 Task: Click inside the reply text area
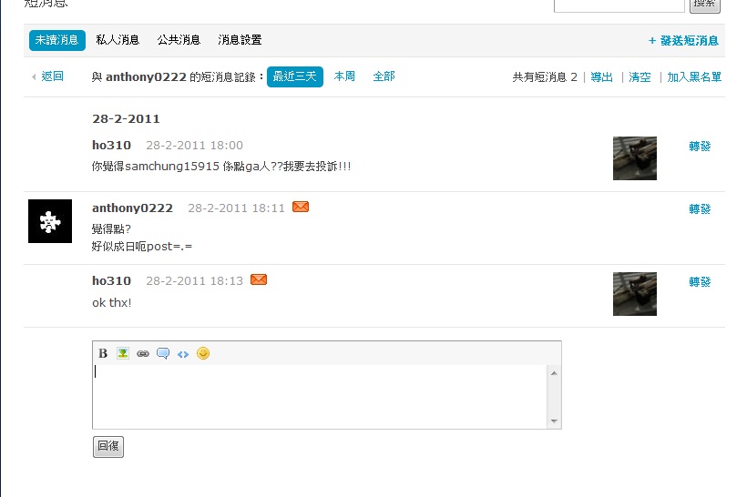(320, 397)
